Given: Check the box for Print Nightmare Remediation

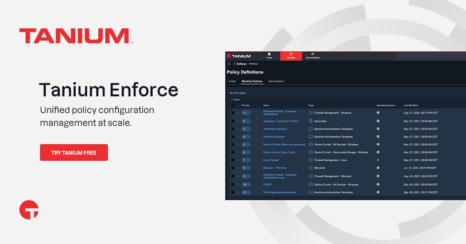Looking at the screenshot, I should click(233, 192).
